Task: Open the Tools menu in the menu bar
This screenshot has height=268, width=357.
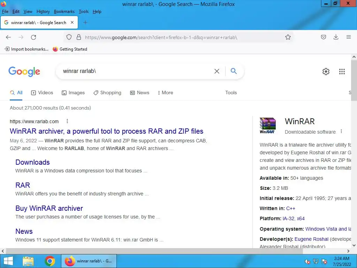Action: point(84,12)
